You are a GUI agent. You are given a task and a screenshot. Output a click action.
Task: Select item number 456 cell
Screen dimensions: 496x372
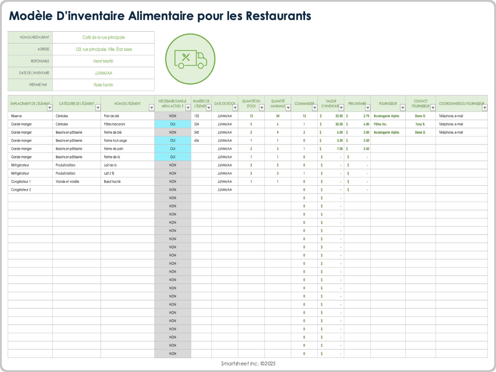pyautogui.click(x=201, y=141)
